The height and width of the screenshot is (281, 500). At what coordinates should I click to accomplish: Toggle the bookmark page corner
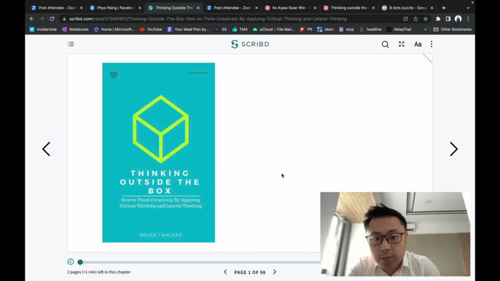427,59
